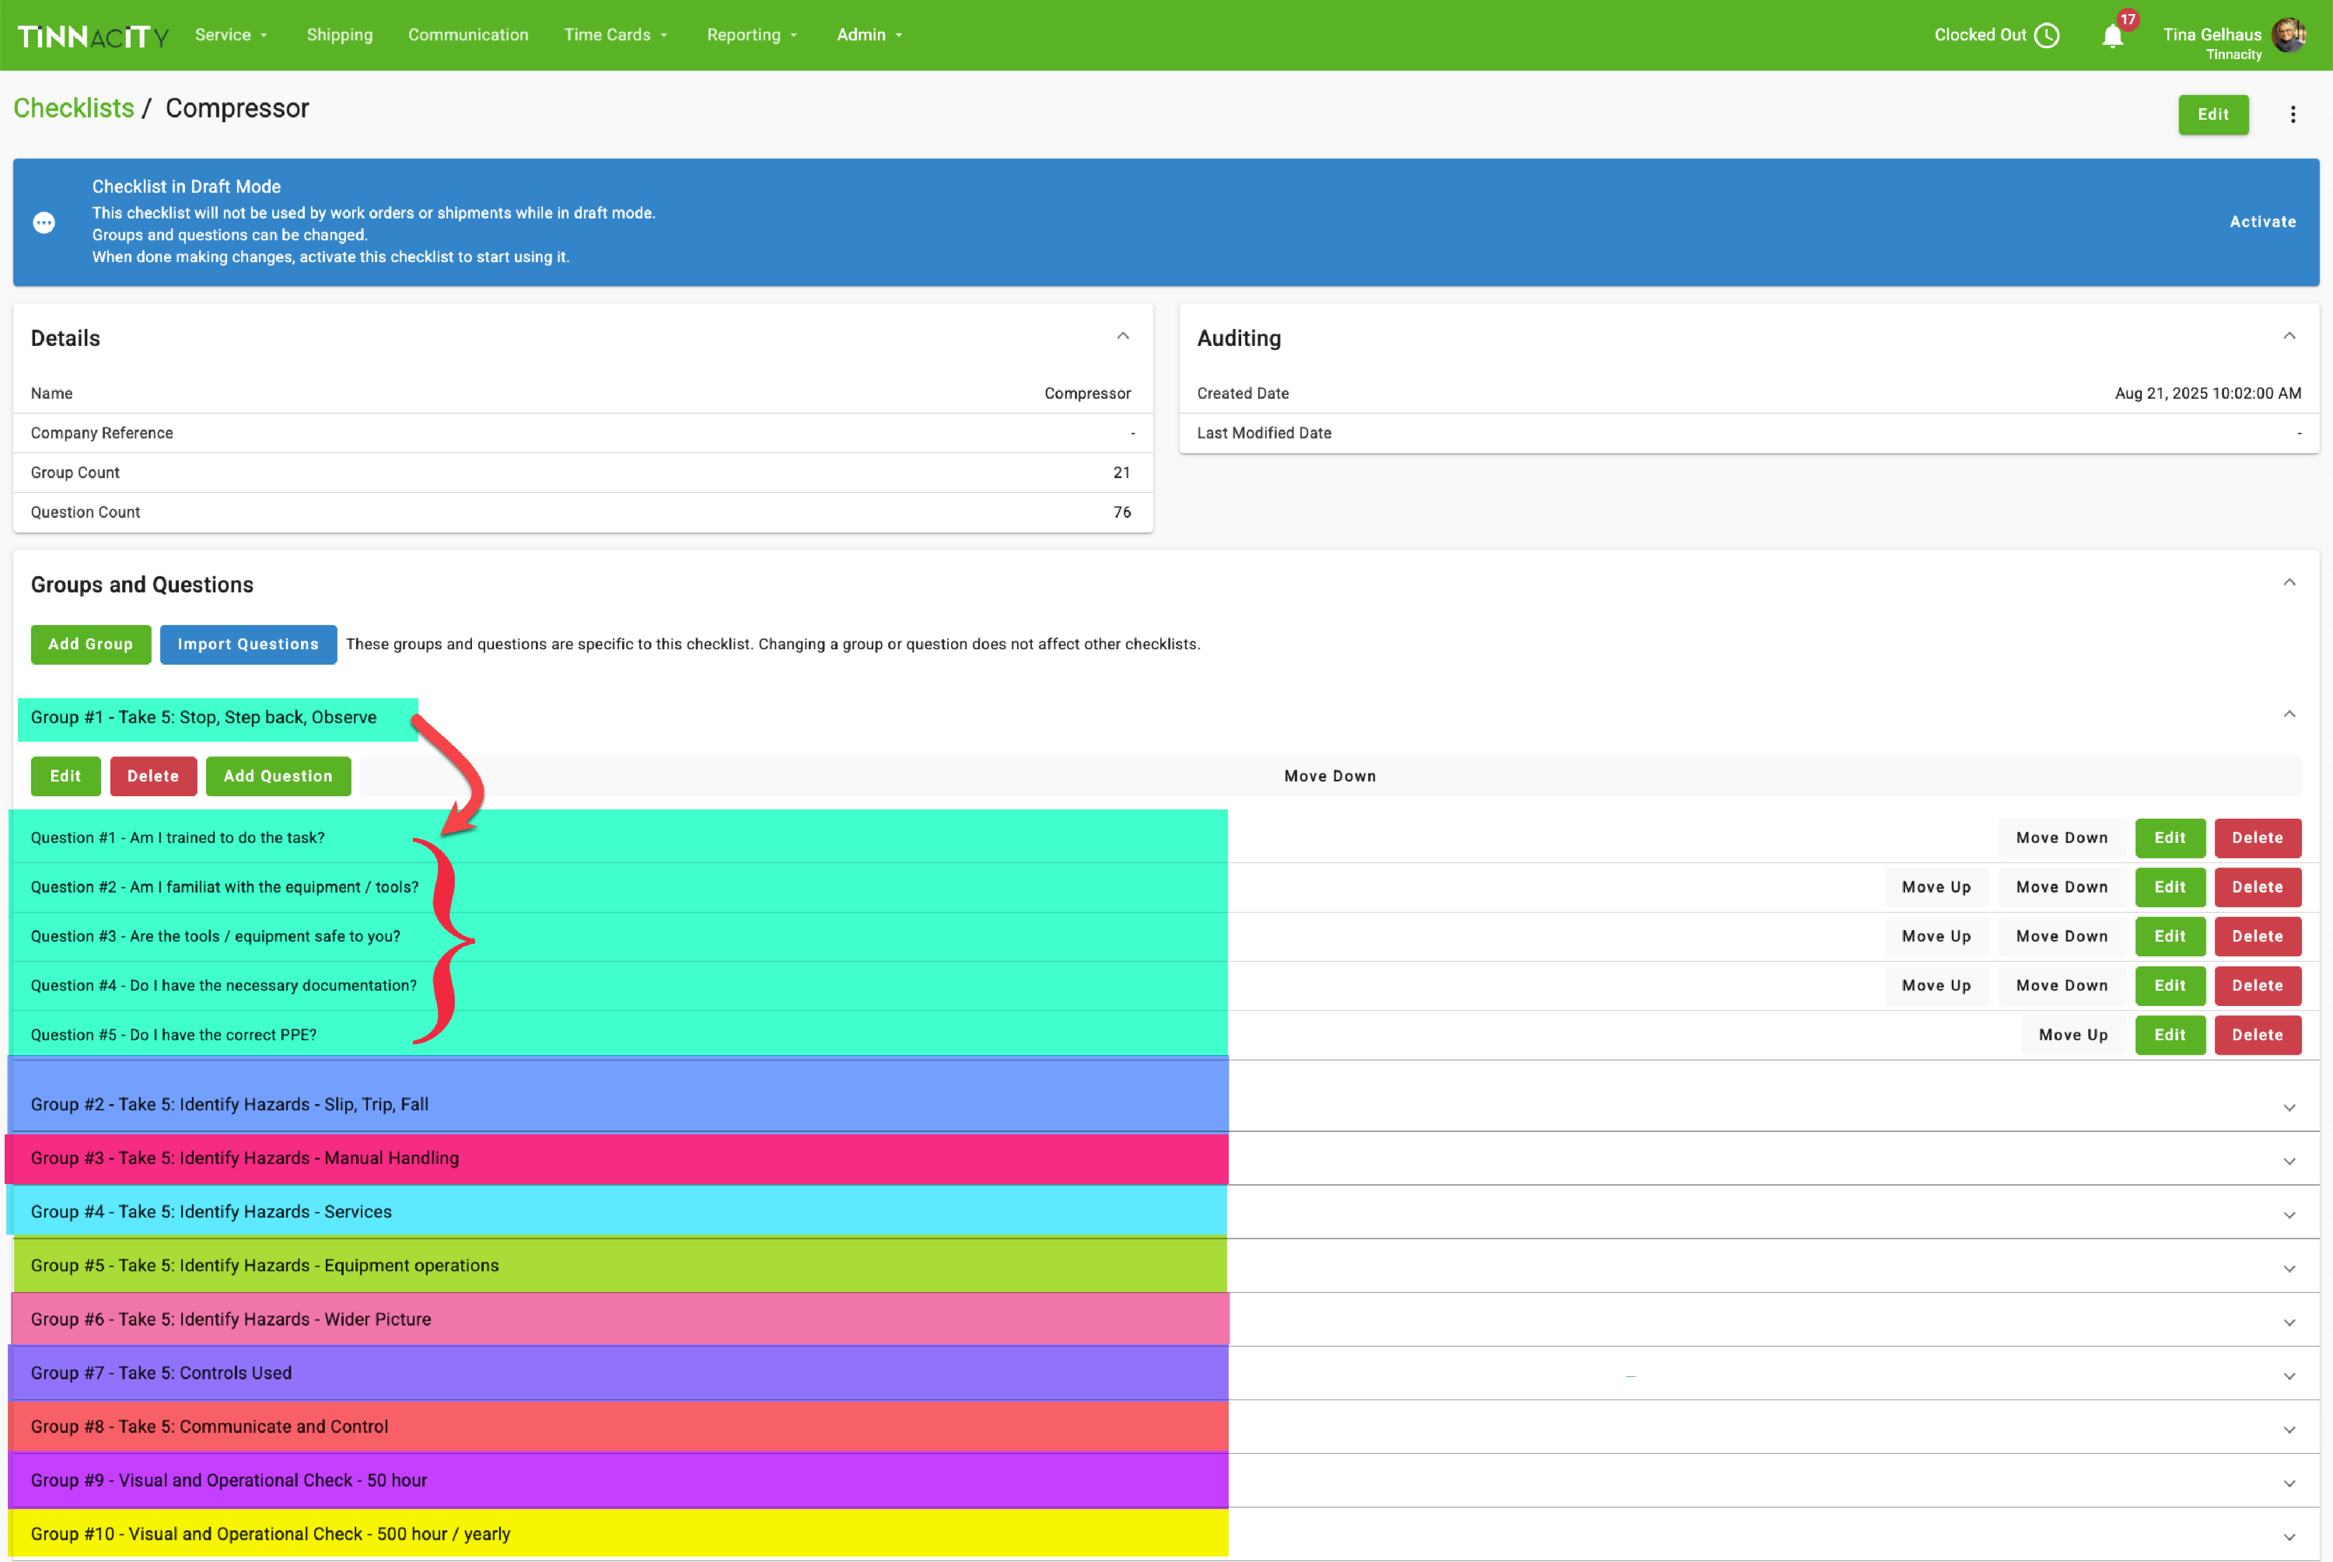Edit Question #1
This screenshot has width=2333, height=1562.
coord(2170,838)
